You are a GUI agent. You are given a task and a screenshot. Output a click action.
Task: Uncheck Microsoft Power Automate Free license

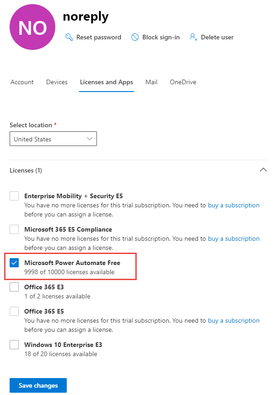[x=14, y=263]
